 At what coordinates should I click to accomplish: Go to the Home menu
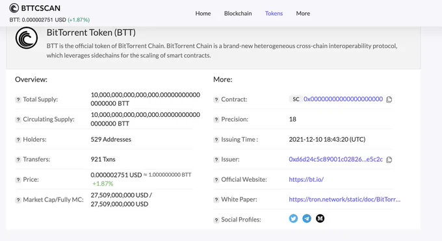(x=203, y=14)
